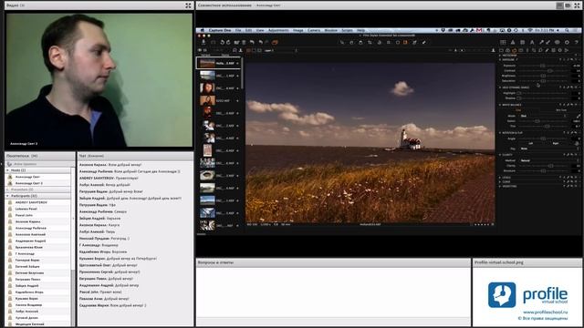Screen dimensions: 584x328
Task: Click ANDREY SAKHTEROV's chat message
Action: pyautogui.click(x=109, y=178)
